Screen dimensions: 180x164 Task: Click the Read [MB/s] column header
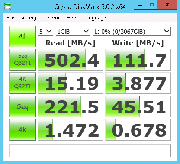pyautogui.click(x=71, y=43)
